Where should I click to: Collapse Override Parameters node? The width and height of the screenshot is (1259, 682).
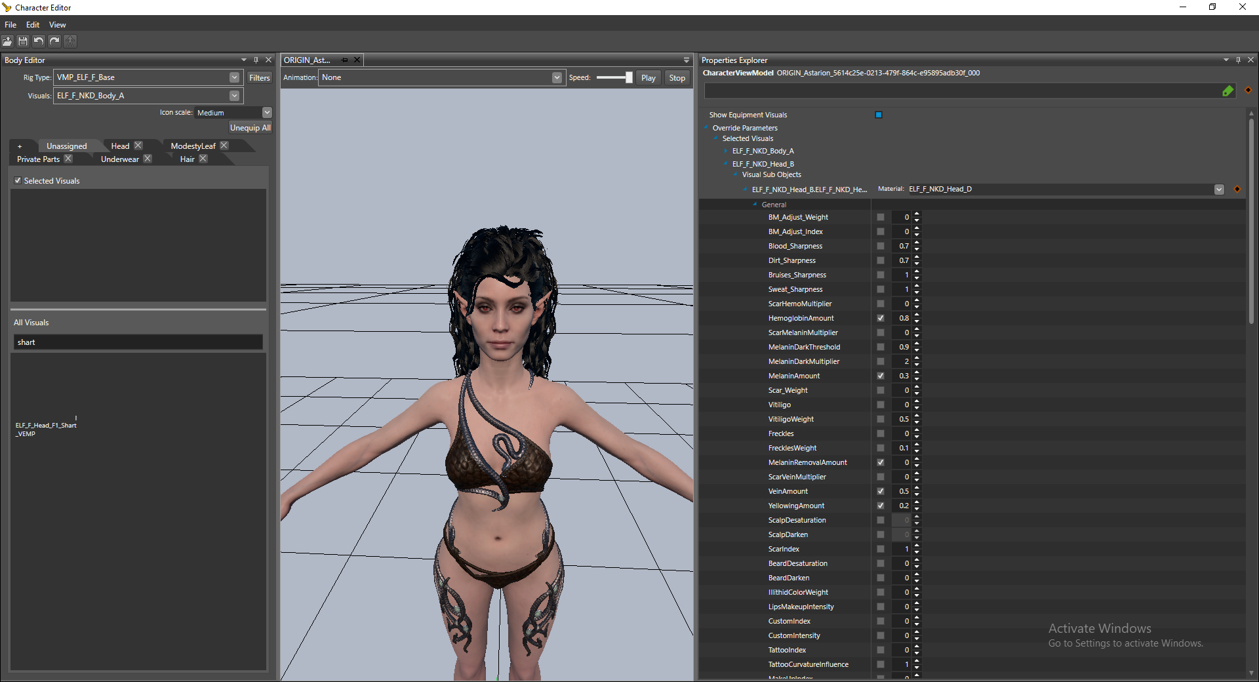[706, 127]
